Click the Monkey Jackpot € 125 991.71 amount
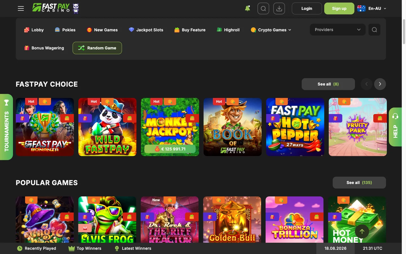Viewport: 406px width, 254px height. 170,149
